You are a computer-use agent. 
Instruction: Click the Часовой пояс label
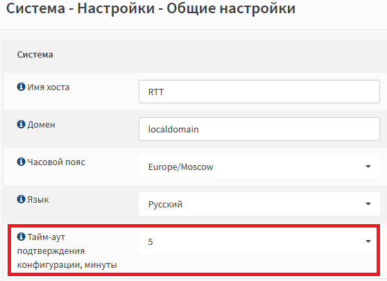56,162
